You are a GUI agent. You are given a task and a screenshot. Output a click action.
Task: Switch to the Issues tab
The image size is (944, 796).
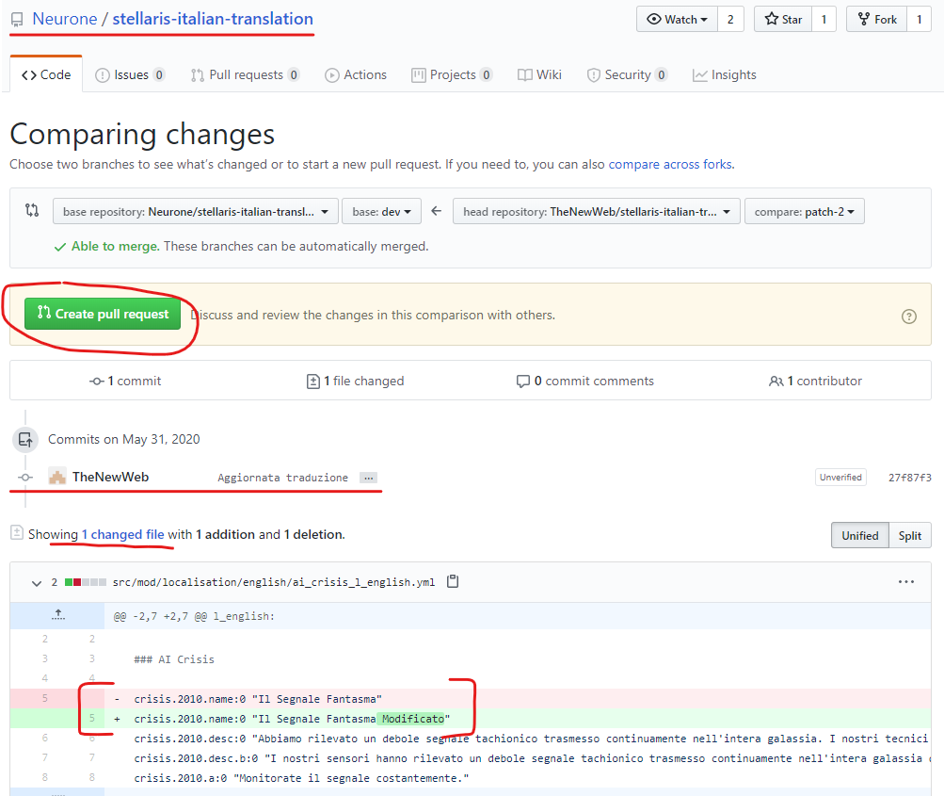point(130,74)
